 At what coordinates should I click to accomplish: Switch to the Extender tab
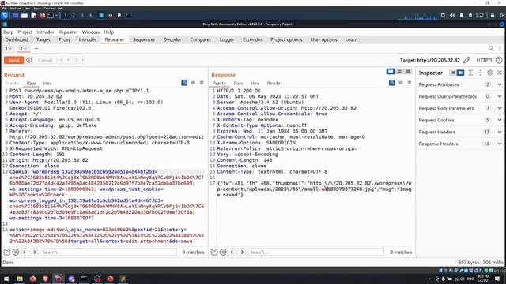coord(252,39)
